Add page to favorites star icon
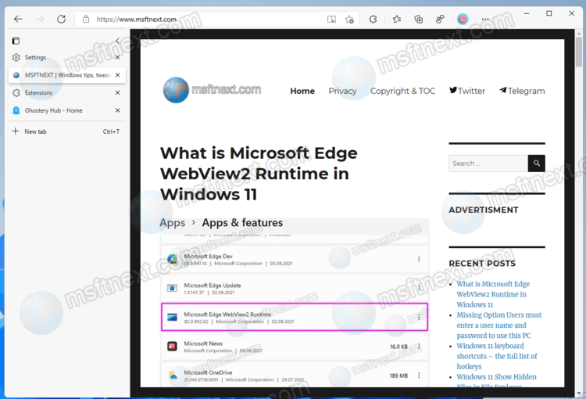The width and height of the screenshot is (586, 399). [349, 19]
